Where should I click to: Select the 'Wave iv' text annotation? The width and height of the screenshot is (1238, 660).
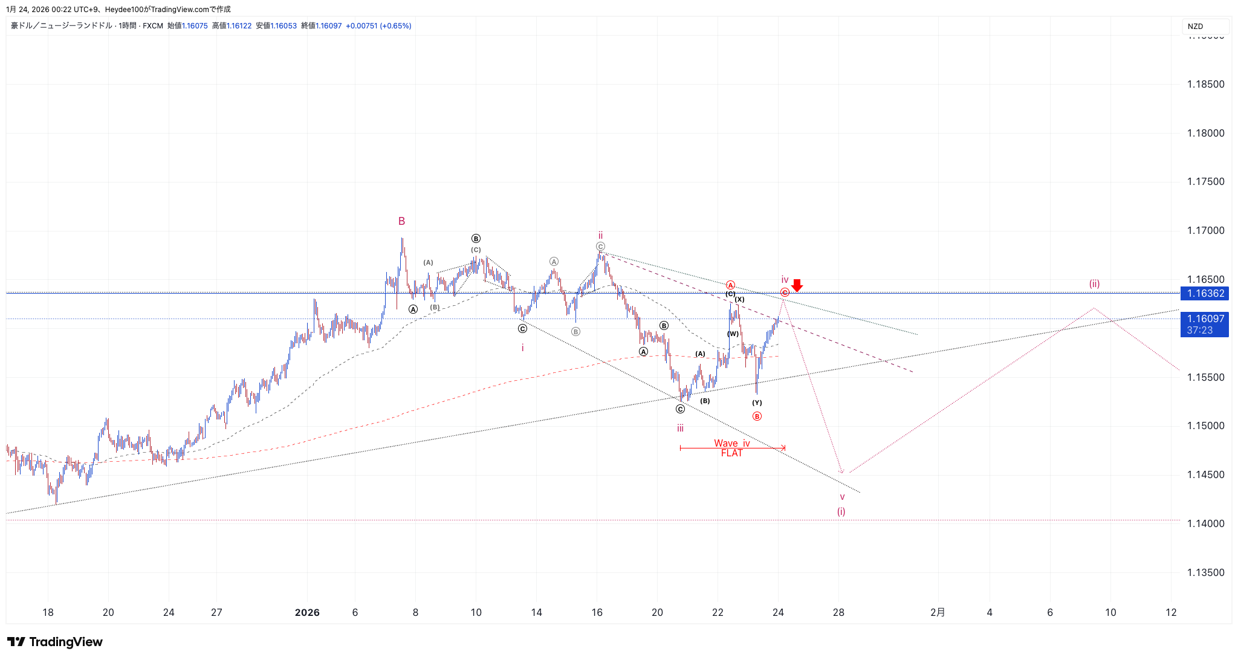click(731, 443)
